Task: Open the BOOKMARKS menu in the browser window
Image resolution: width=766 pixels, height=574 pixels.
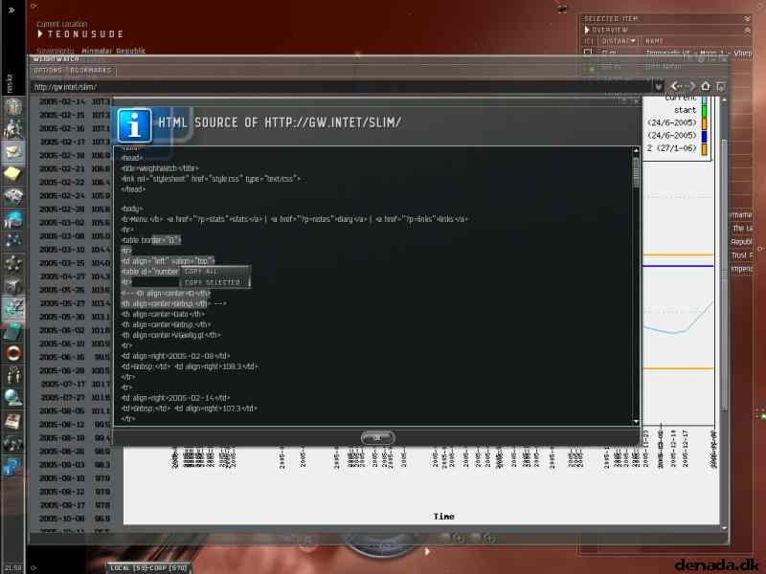Action: tap(91, 70)
